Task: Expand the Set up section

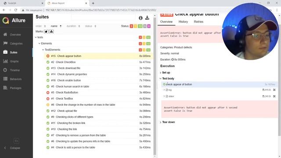Action: (x=165, y=72)
